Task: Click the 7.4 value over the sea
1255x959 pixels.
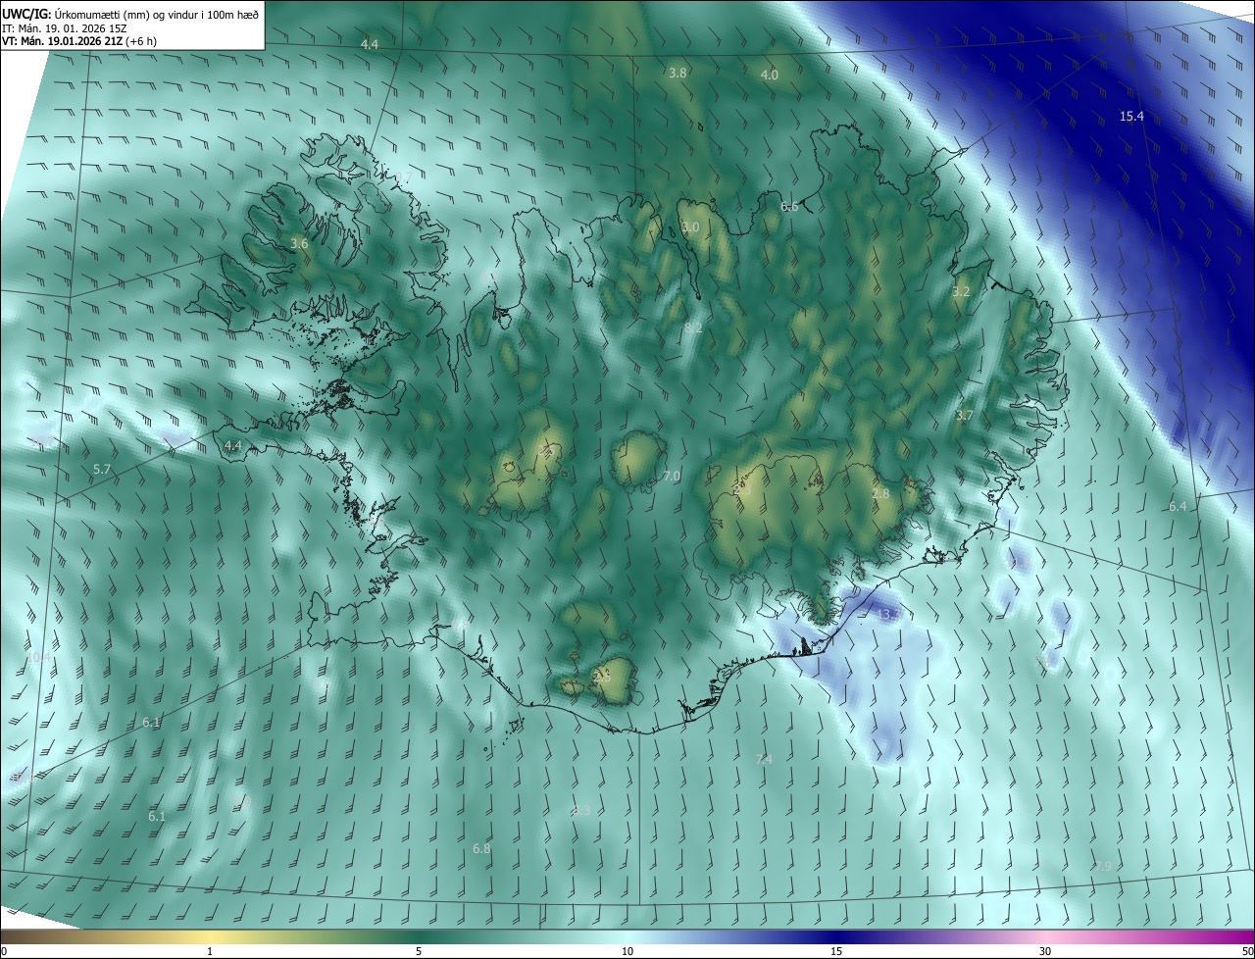Action: (x=764, y=760)
